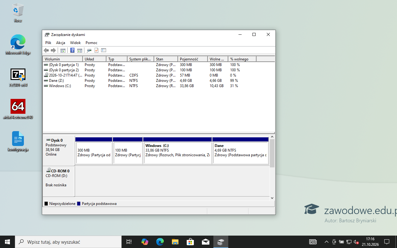This screenshot has width=397, height=248.
Task: Open Microsoft Store from the taskbar
Action: [x=190, y=242]
